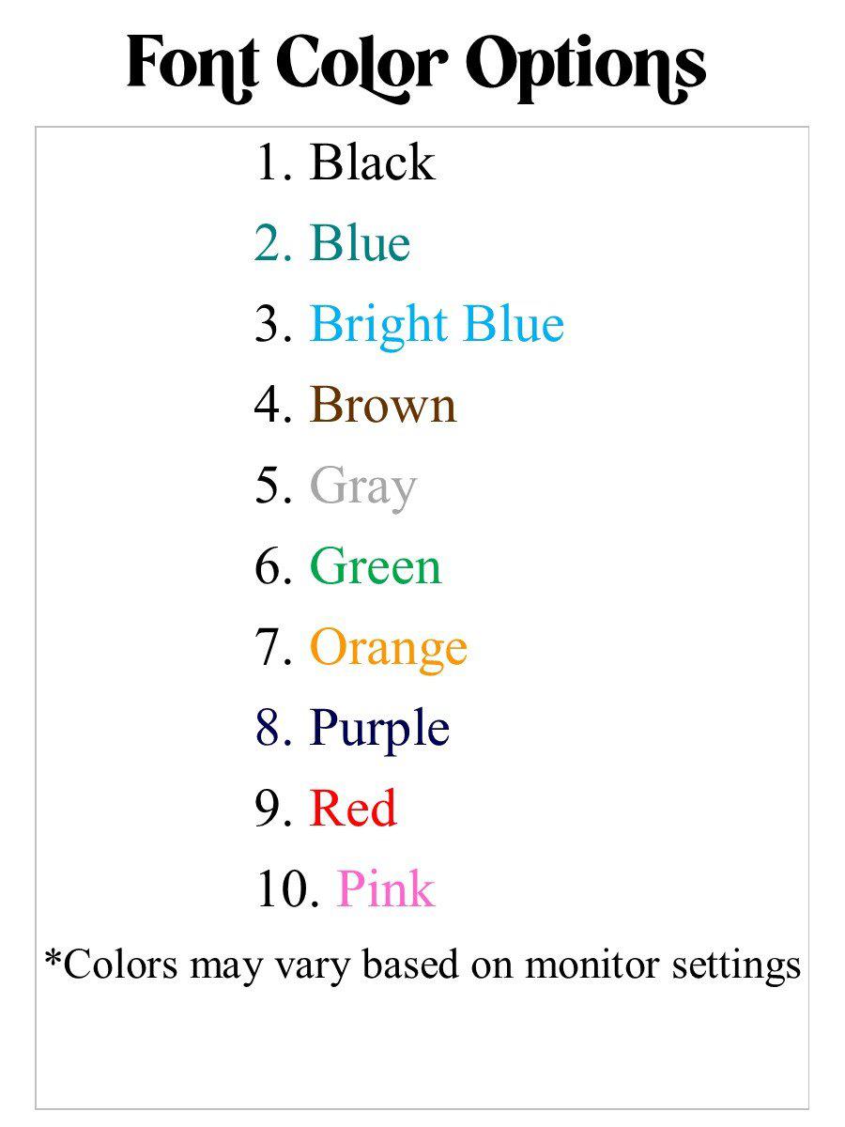Select the Brown color word
This screenshot has width=845, height=1127.
click(382, 405)
